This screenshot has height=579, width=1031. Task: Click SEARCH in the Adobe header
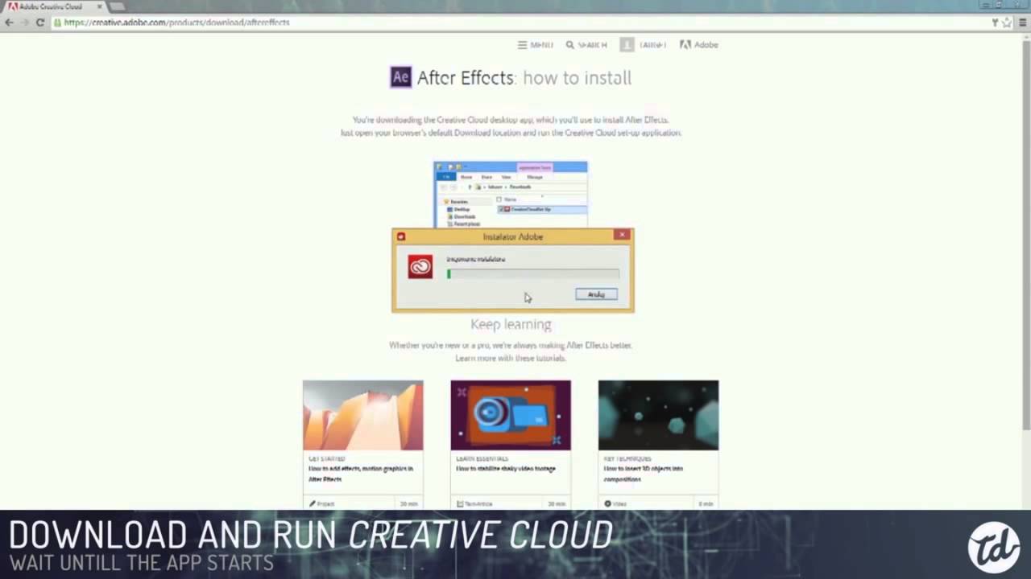tap(586, 45)
